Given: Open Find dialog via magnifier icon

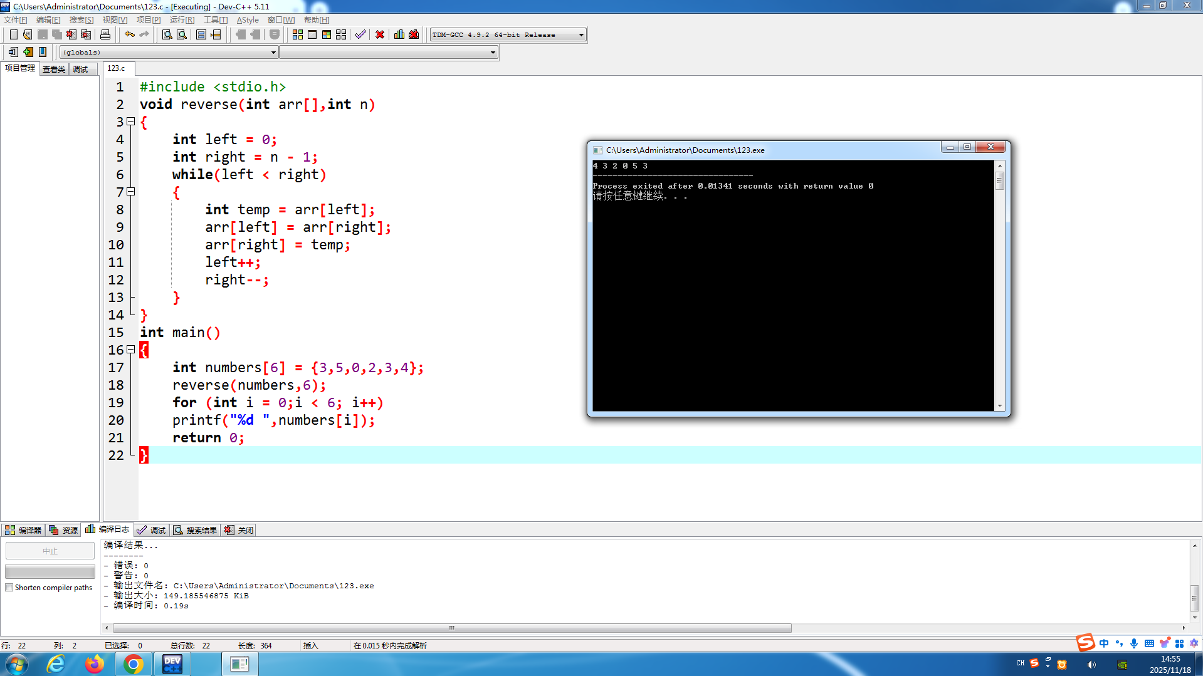Looking at the screenshot, I should tap(167, 34).
